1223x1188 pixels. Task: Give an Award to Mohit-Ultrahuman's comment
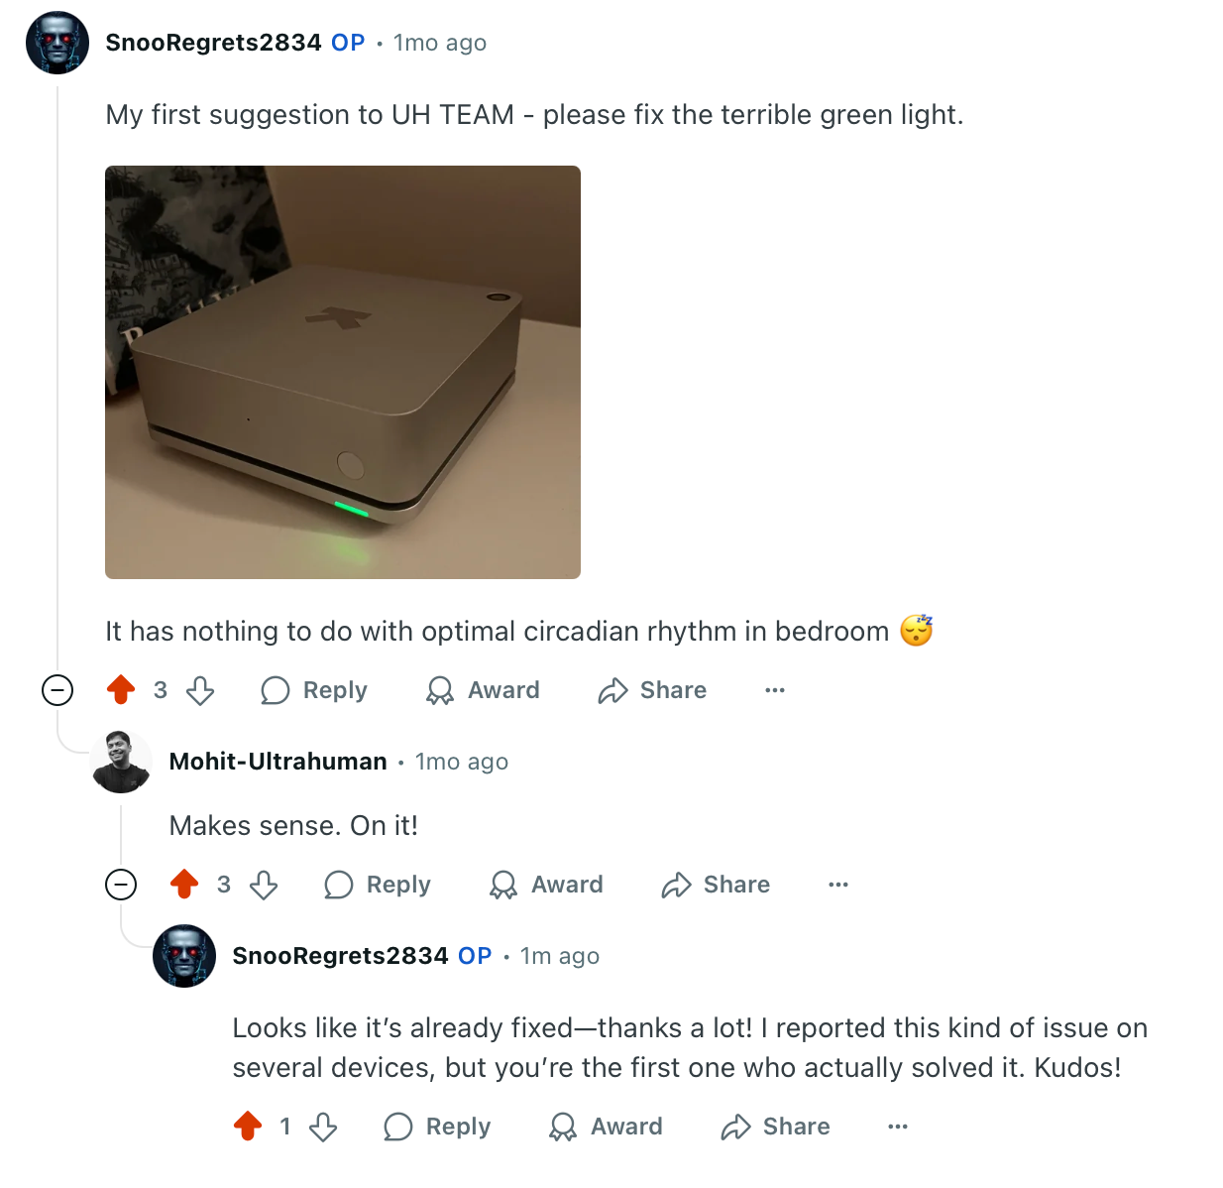[x=546, y=885]
